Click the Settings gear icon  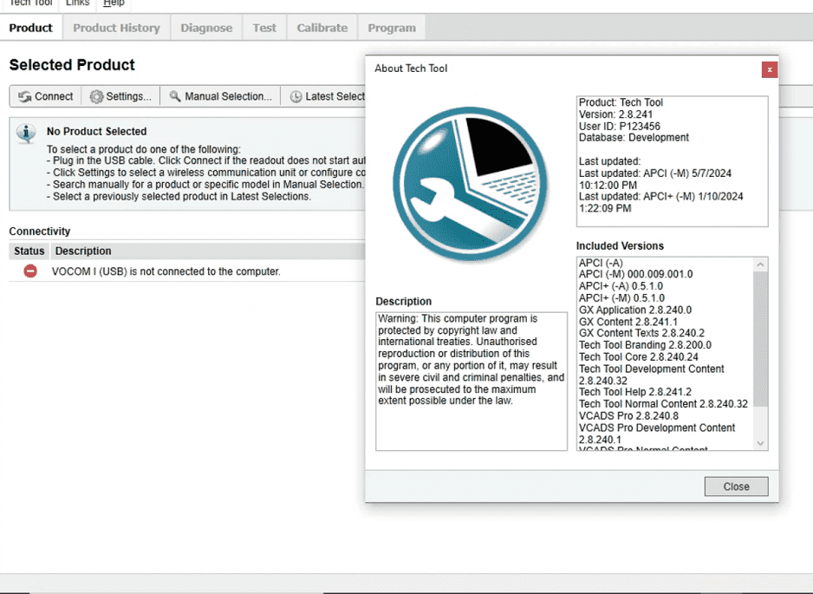[96, 97]
